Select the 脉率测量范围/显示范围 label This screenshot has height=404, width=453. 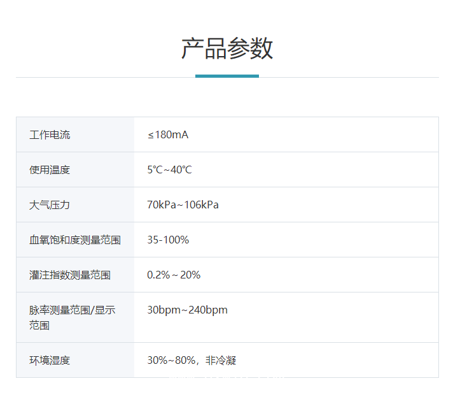(72, 317)
